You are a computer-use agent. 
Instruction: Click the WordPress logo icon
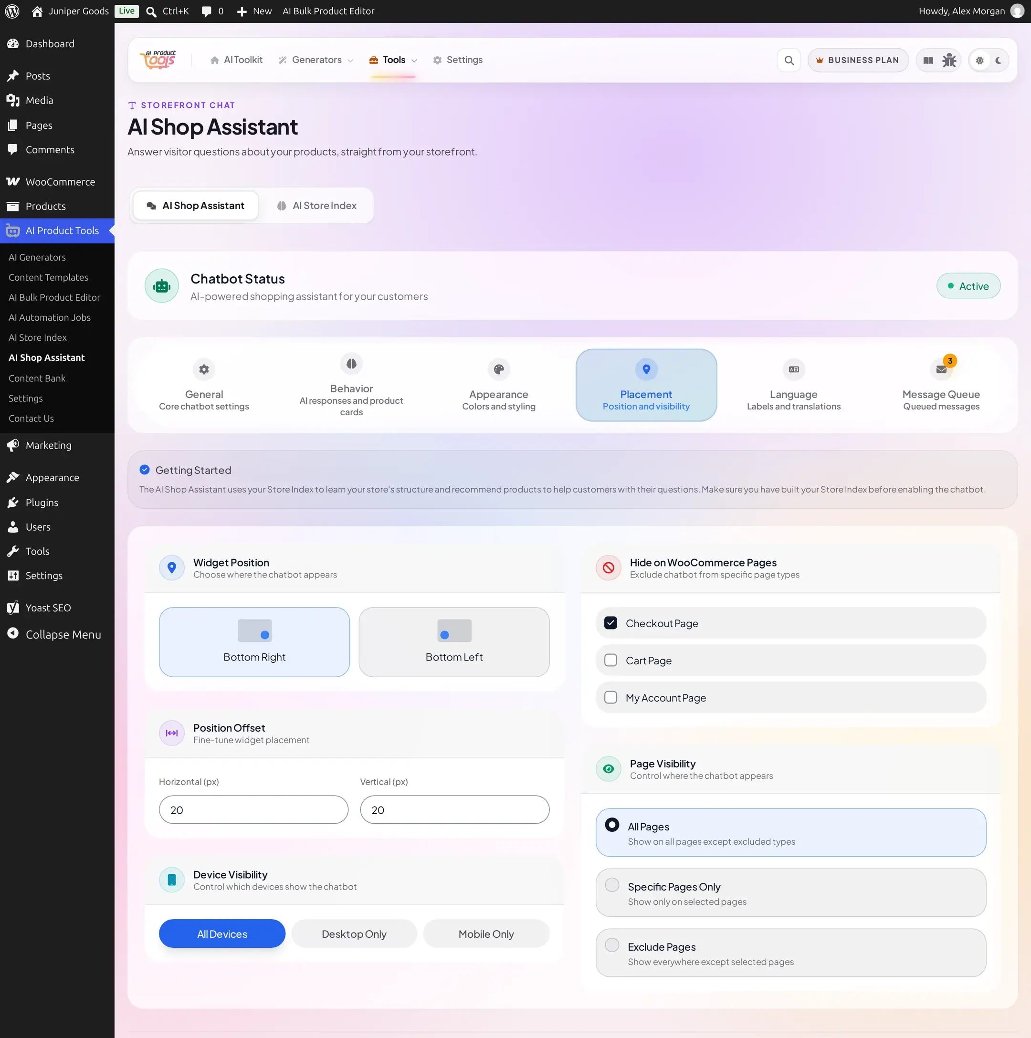pos(12,11)
